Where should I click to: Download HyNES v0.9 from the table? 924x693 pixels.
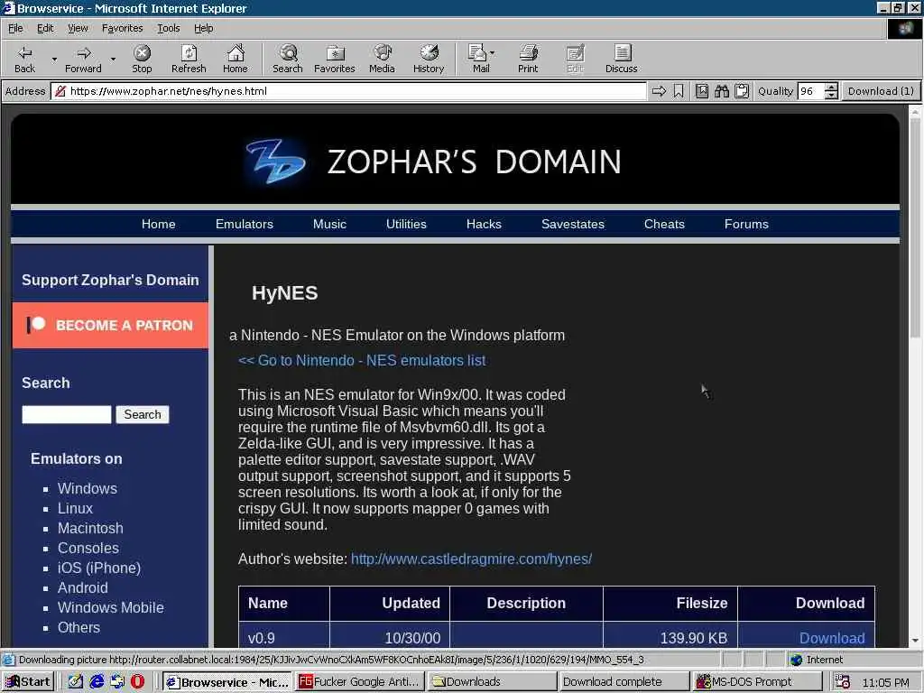tap(831, 638)
